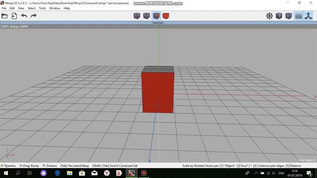This screenshot has height=178, width=317.
Task: Open Yandex red Я taskbar icon
Action: coord(119,173)
